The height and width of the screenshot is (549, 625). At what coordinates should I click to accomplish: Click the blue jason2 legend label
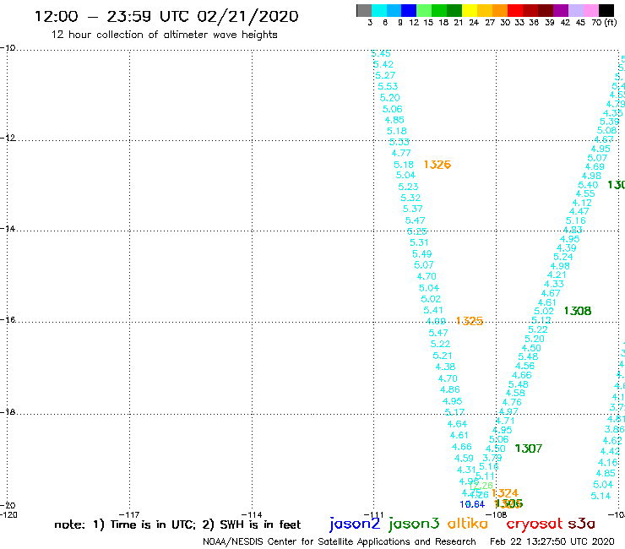pos(355,524)
